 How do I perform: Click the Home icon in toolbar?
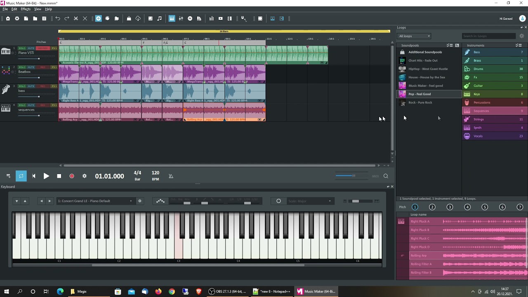[8, 19]
